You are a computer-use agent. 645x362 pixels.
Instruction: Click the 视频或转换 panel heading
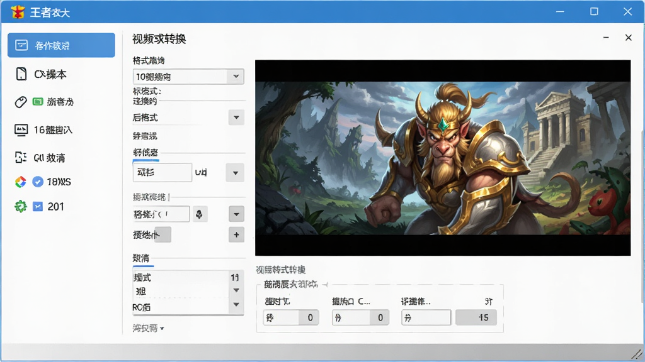159,39
